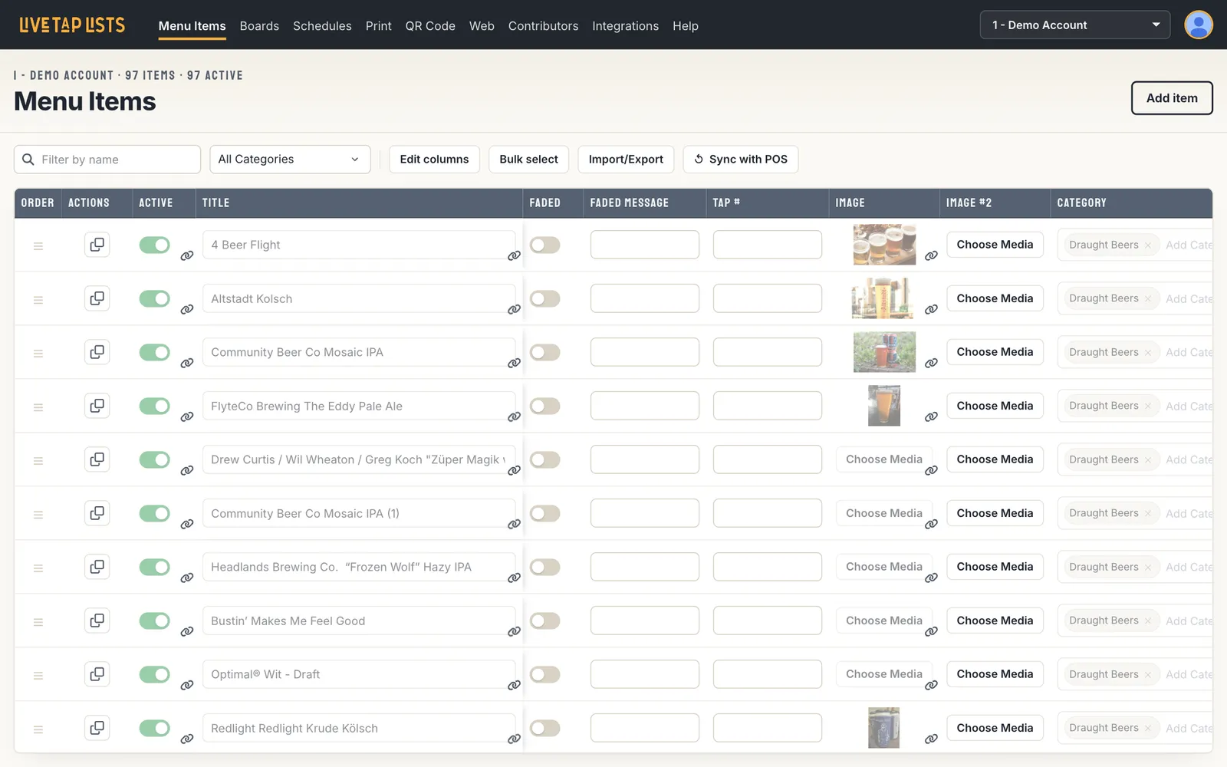Open Edit columns
Image resolution: width=1227 pixels, height=767 pixels.
(434, 160)
